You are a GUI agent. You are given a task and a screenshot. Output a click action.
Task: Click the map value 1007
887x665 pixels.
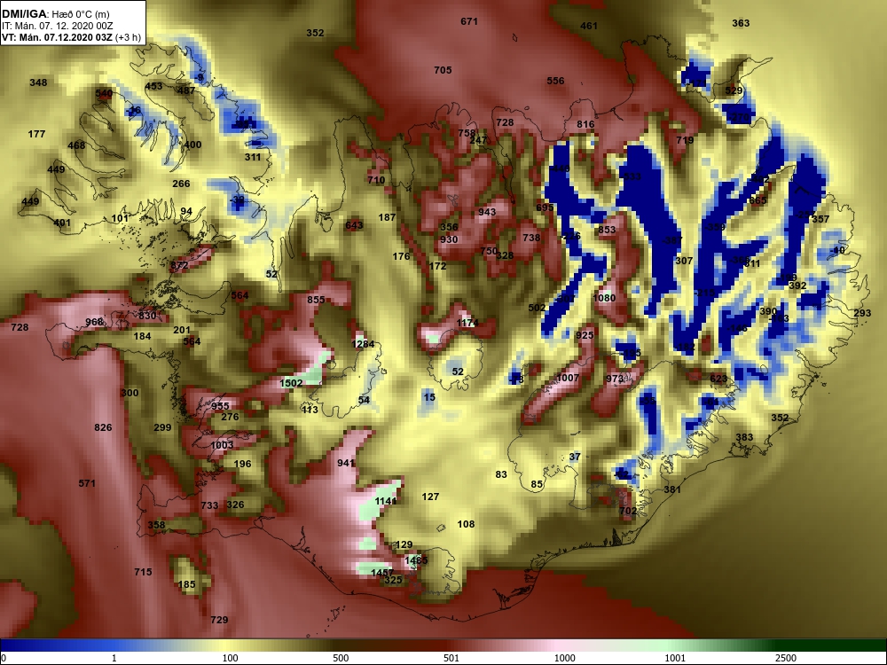pos(568,378)
